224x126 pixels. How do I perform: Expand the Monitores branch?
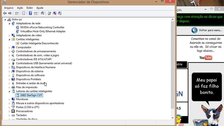click(x=9, y=99)
